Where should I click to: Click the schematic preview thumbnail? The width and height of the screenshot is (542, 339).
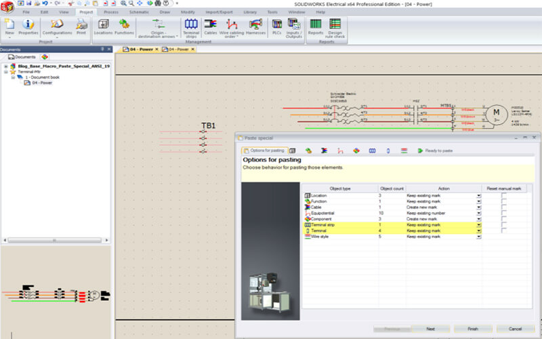57,294
